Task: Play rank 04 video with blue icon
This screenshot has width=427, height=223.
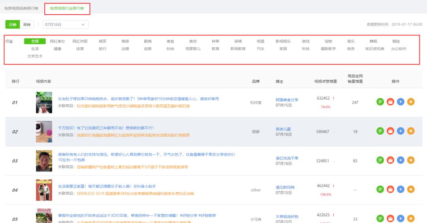Action: pyautogui.click(x=401, y=189)
